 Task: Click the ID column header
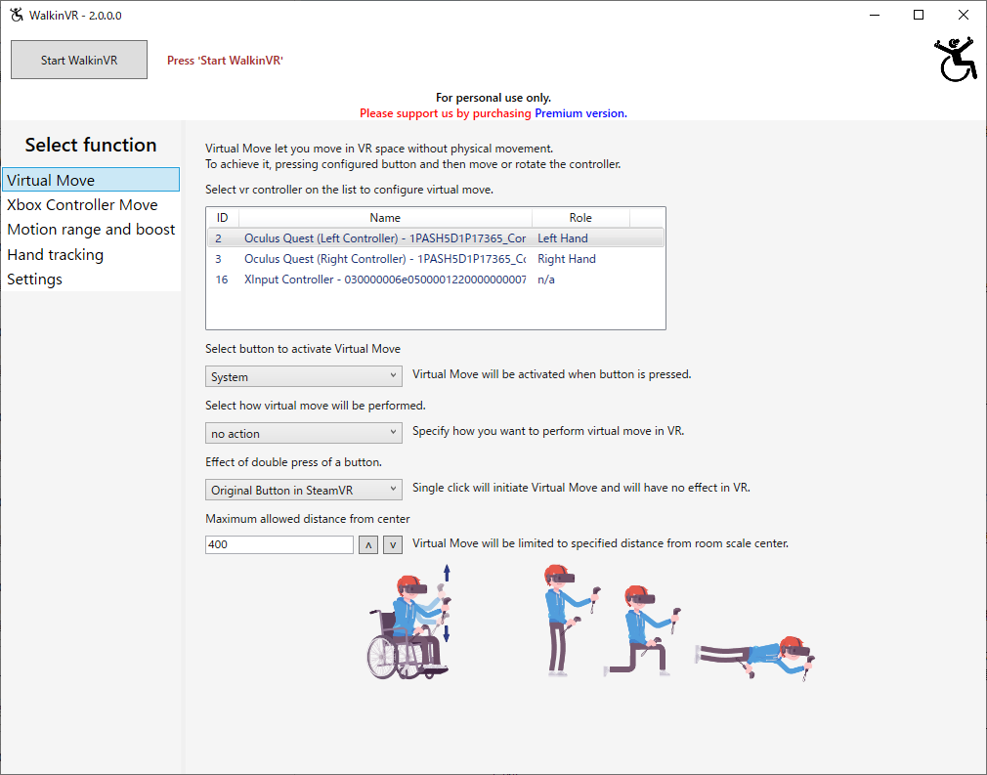(x=223, y=217)
